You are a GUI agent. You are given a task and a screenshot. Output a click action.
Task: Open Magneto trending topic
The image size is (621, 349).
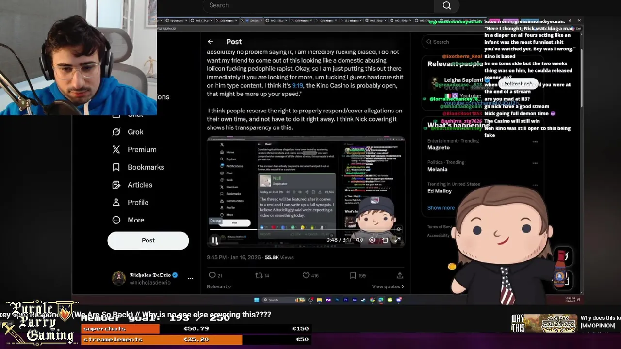439,147
